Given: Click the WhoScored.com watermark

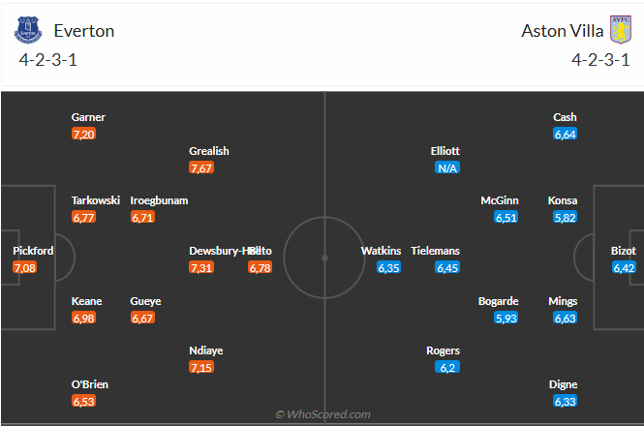Looking at the screenshot, I should point(322,414).
